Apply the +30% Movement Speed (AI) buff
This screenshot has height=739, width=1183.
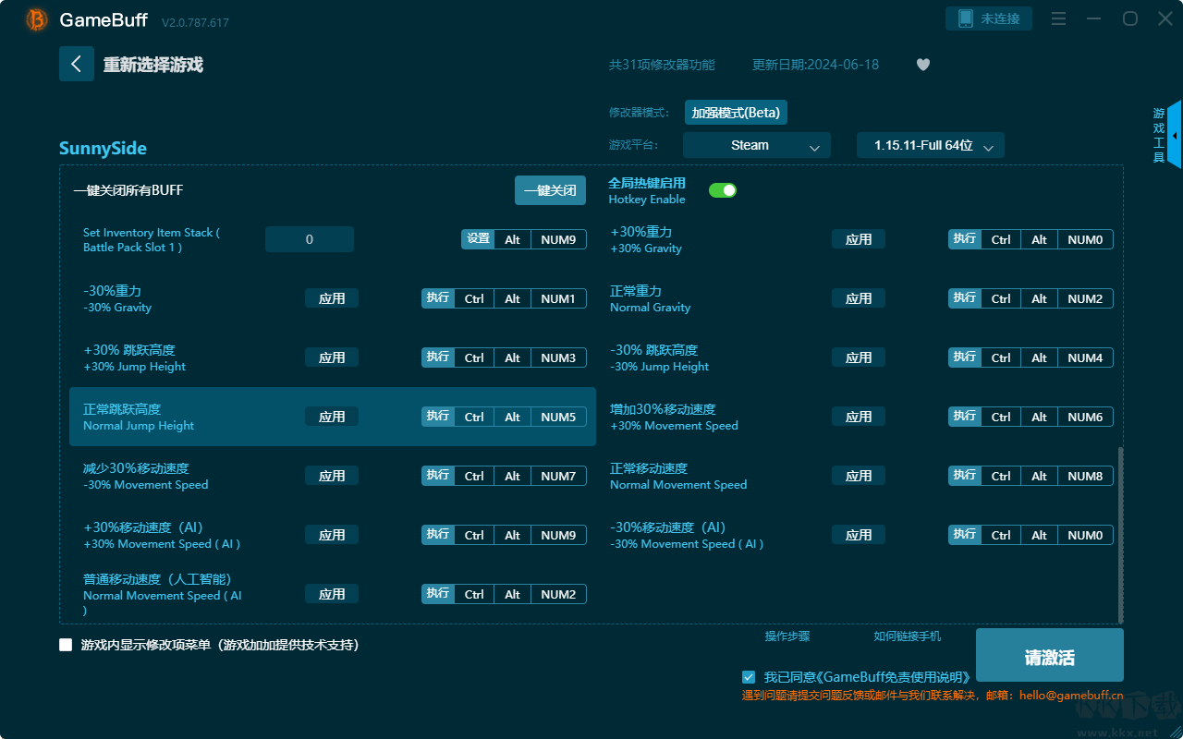[332, 535]
